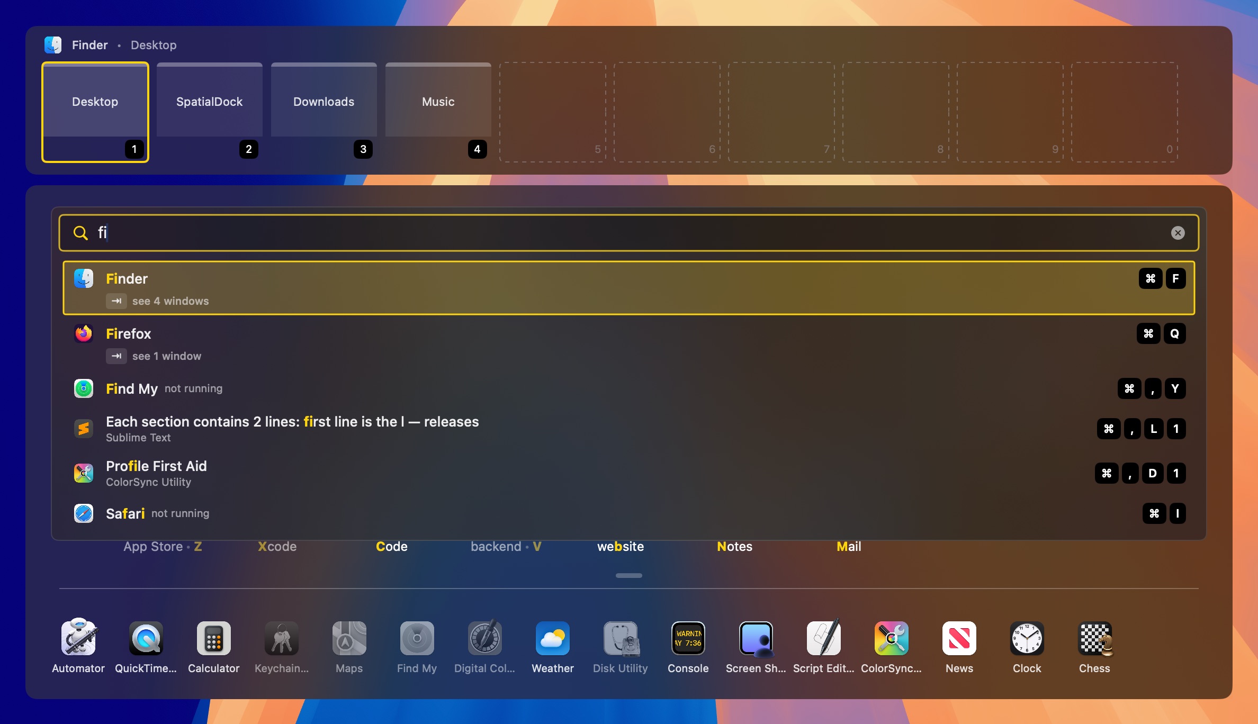1258x724 pixels.
Task: Click the Code label
Action: (392, 547)
